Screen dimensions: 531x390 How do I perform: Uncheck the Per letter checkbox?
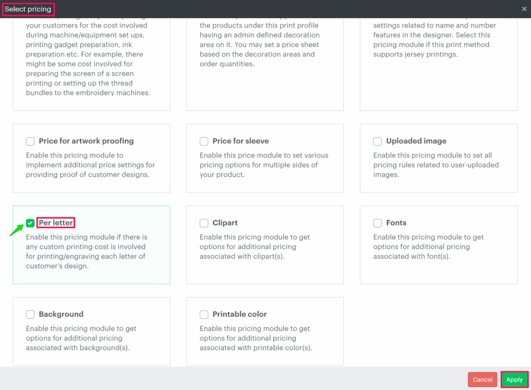pos(30,223)
